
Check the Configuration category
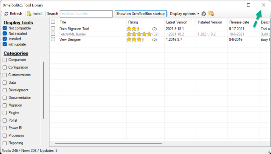[x=5, y=67]
